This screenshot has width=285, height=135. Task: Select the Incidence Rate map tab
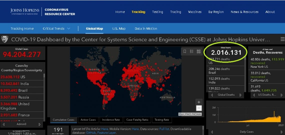click(x=111, y=120)
